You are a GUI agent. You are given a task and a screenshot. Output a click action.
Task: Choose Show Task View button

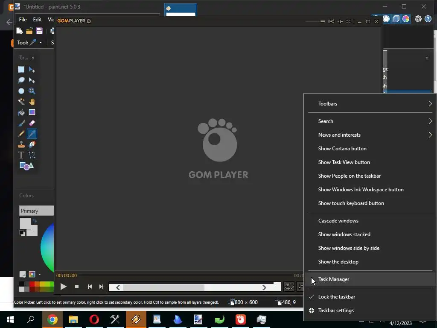coord(370,162)
